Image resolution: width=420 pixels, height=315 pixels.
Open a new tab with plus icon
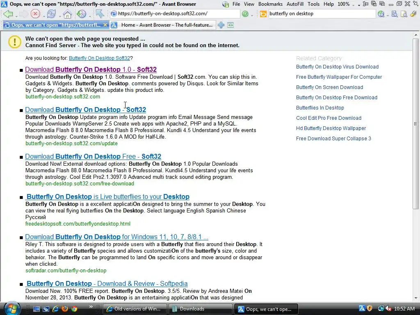pos(221,25)
